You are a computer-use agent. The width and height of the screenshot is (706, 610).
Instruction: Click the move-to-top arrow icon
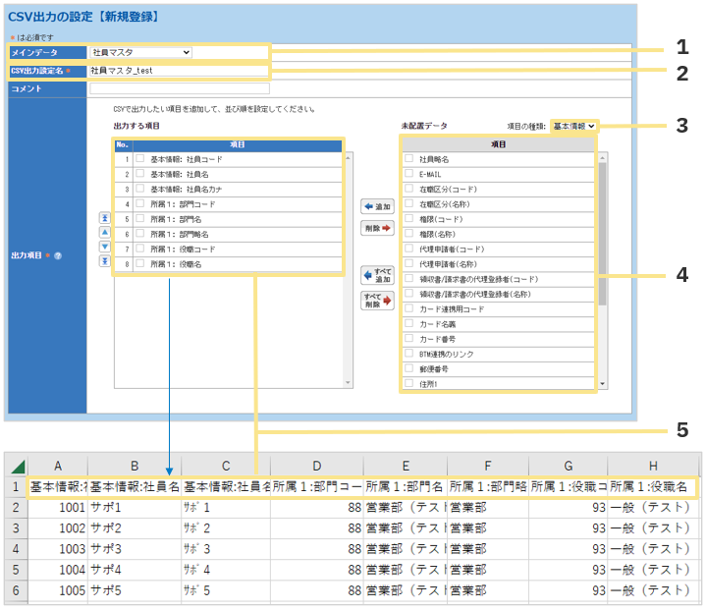pos(104,218)
